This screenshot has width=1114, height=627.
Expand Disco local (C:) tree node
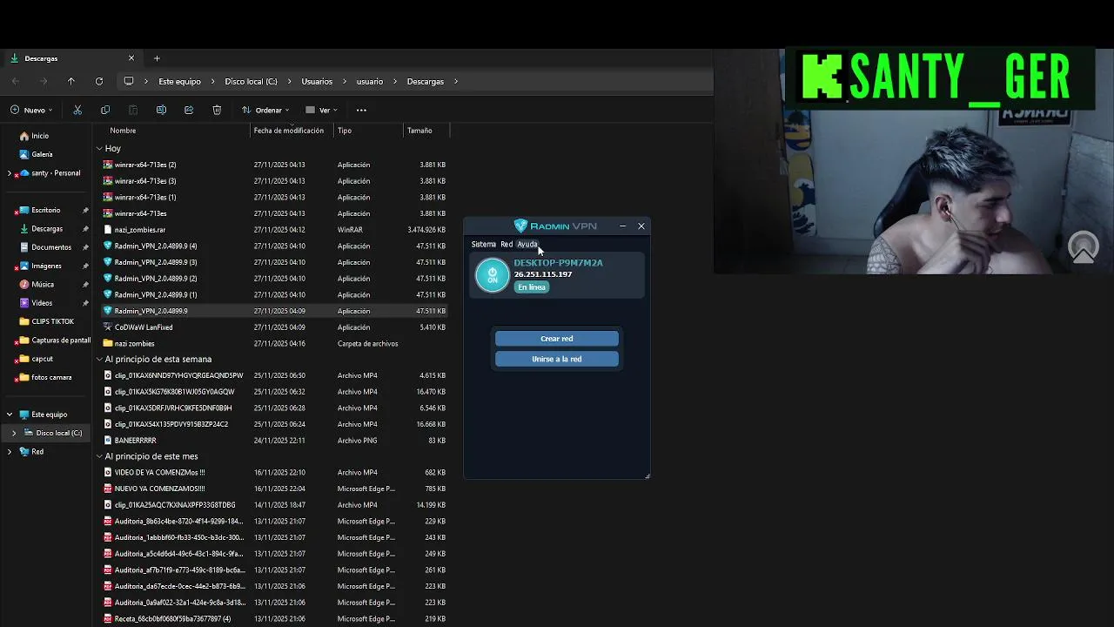14,433
